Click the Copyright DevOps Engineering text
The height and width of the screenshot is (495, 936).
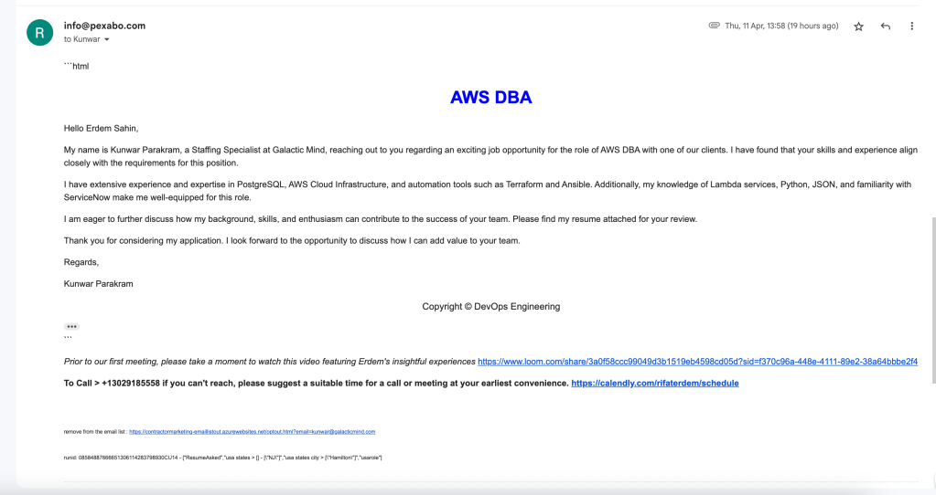(490, 307)
